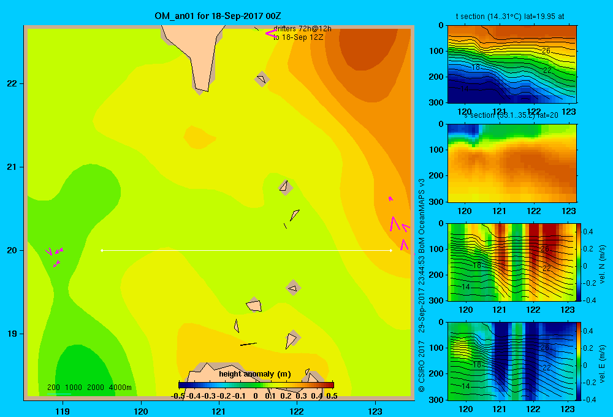Click the magenta drifter arrow beside the drifters label
This screenshot has height=417, width=613.
(270, 34)
